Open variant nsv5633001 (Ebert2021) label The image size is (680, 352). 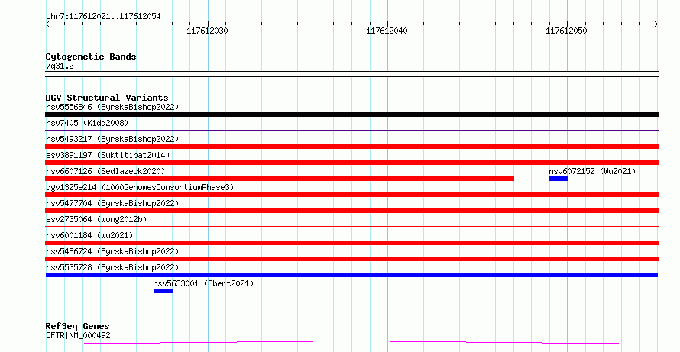[x=203, y=283]
